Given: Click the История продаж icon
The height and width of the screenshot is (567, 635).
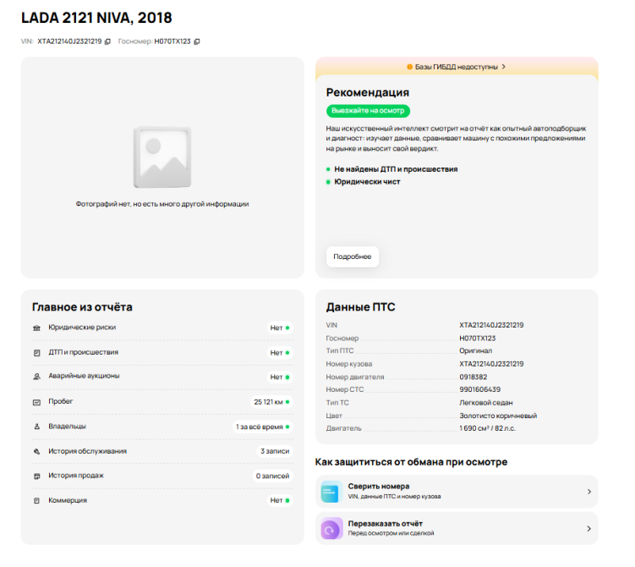Looking at the screenshot, I should pyautogui.click(x=37, y=476).
